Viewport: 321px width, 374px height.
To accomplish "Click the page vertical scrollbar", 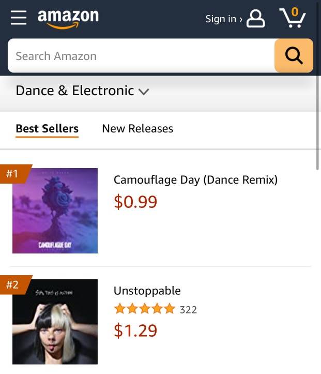I will pyautogui.click(x=317, y=86).
